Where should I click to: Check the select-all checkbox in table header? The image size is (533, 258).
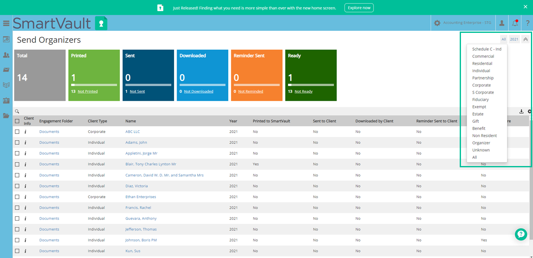pos(17,121)
